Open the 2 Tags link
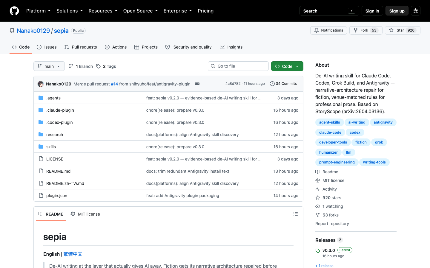This screenshot has width=430, height=268. point(106,66)
